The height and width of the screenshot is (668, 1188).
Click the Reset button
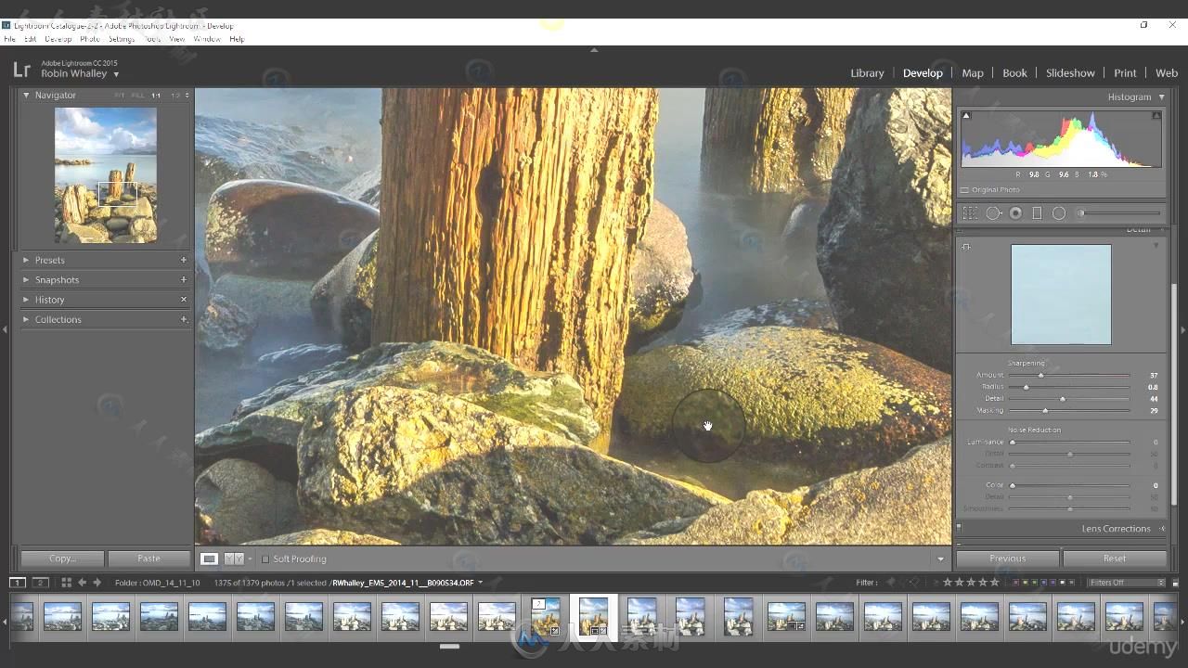pos(1115,559)
